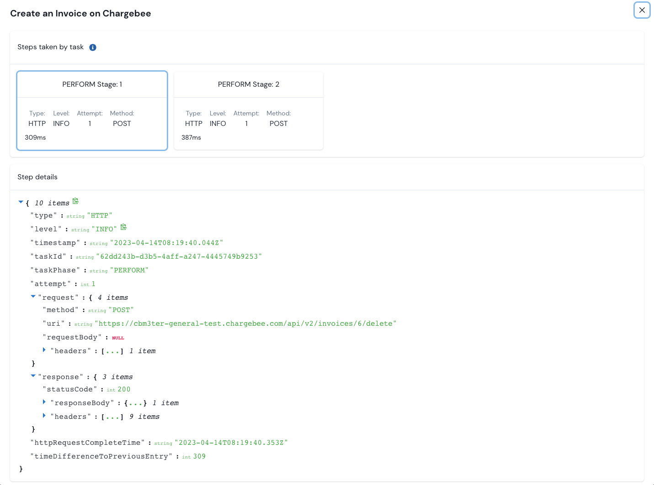654x485 pixels.
Task: Expand the responseBody 1 item object
Action: coord(44,402)
